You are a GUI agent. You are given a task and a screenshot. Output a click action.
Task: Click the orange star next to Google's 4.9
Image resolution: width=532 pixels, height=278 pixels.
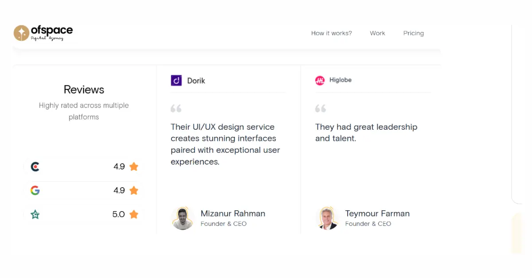point(133,190)
